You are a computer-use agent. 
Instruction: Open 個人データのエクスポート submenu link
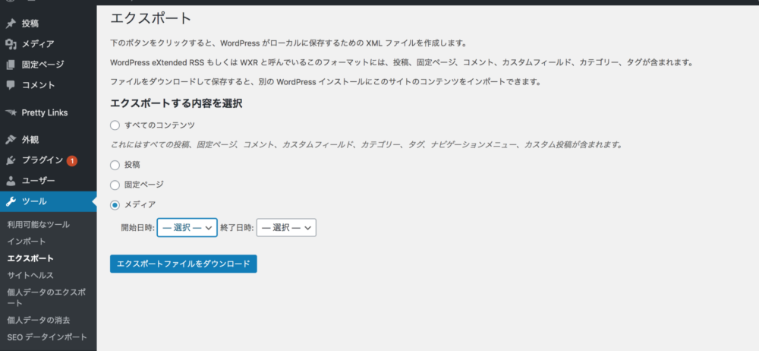[x=46, y=297]
